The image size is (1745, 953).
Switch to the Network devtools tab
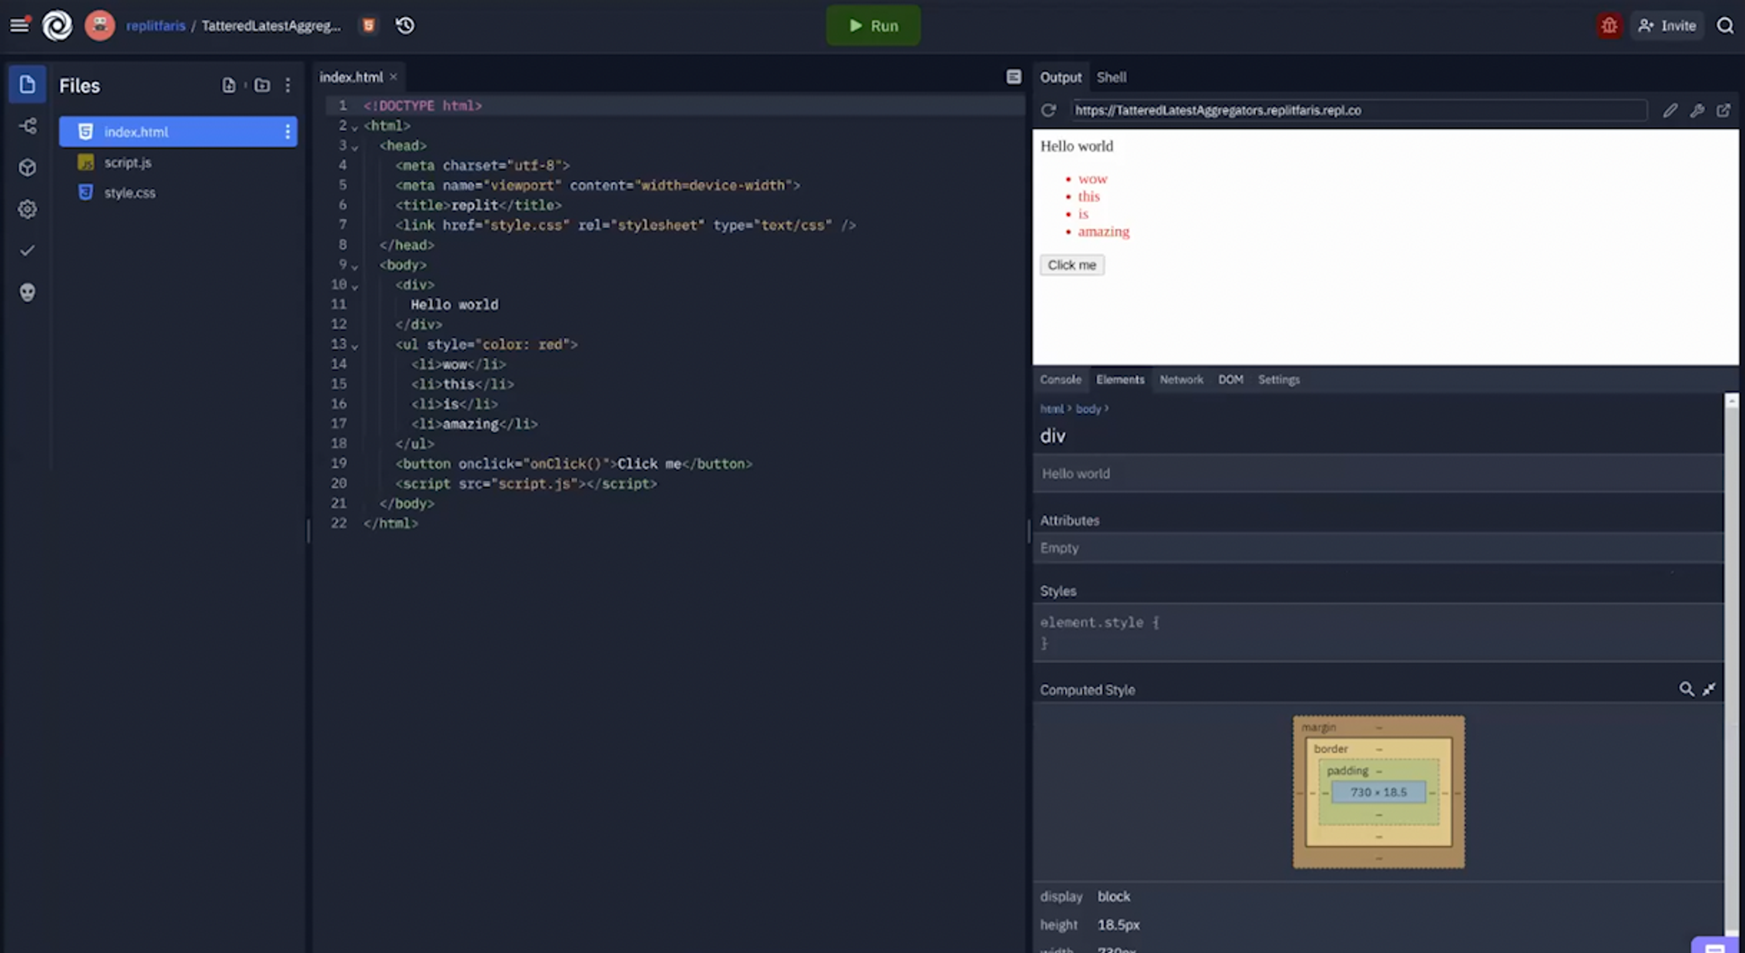(1182, 379)
